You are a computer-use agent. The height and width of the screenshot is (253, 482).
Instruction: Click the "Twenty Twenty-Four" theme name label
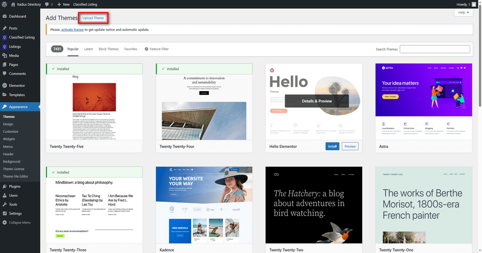177,147
